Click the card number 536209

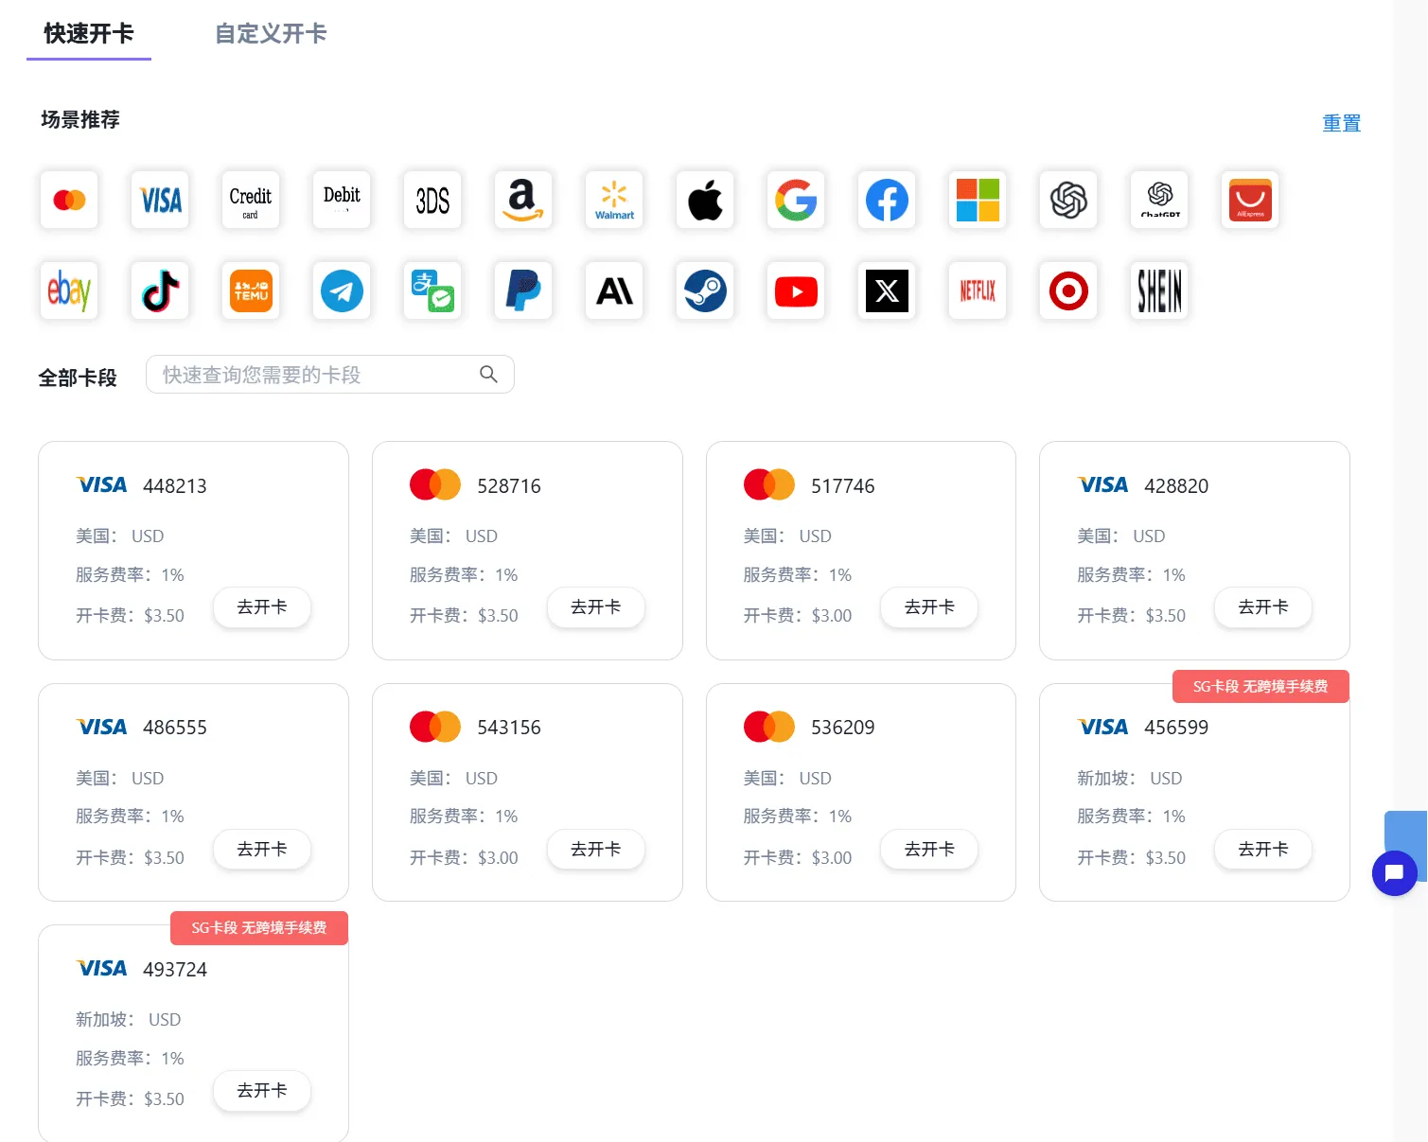(843, 728)
